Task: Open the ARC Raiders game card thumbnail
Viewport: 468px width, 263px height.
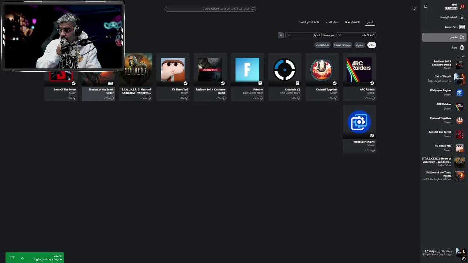Action: (359, 69)
